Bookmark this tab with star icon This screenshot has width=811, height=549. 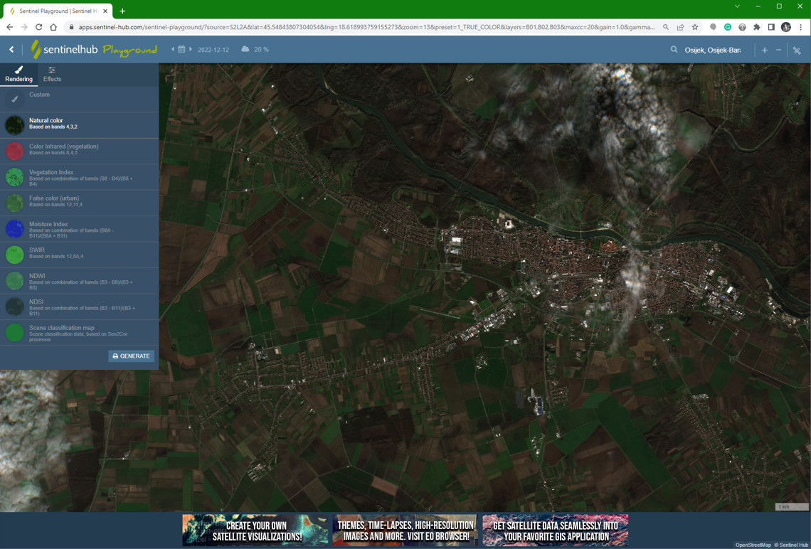tap(694, 27)
